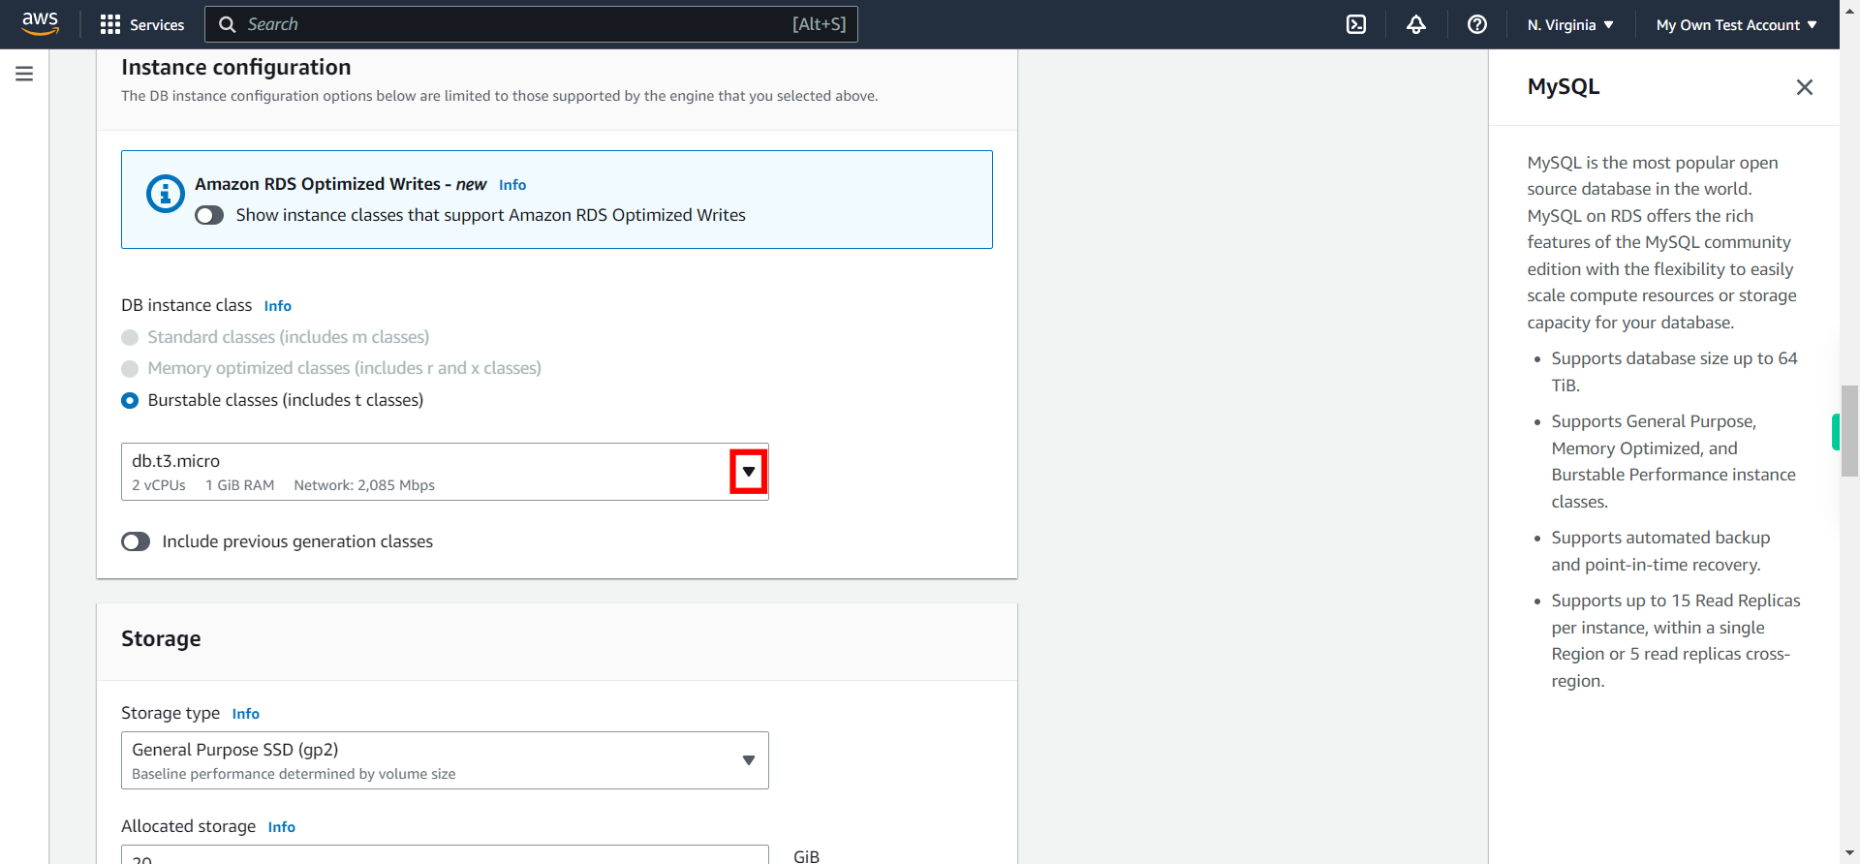1860x864 pixels.
Task: Open the Info link beside Storage type
Action: [x=245, y=714]
